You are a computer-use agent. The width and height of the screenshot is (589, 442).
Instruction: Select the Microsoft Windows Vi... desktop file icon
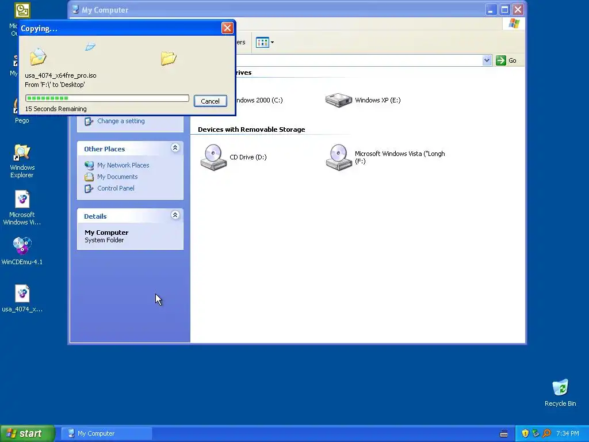[22, 208]
